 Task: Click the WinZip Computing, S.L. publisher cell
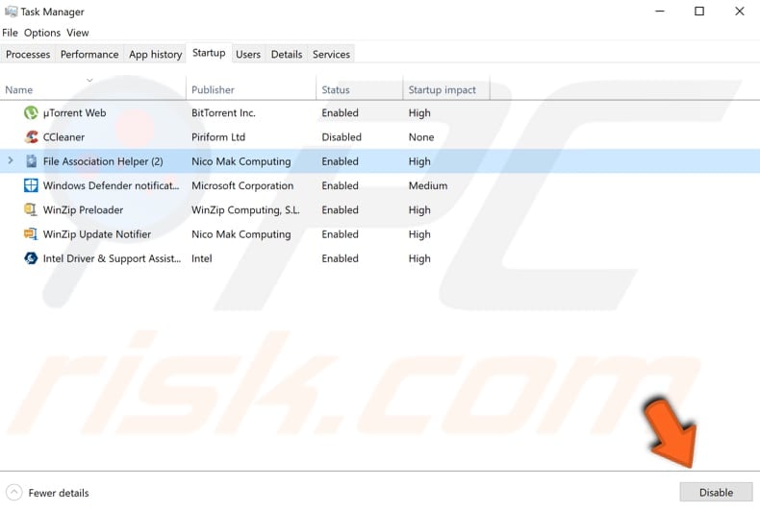[x=245, y=210]
